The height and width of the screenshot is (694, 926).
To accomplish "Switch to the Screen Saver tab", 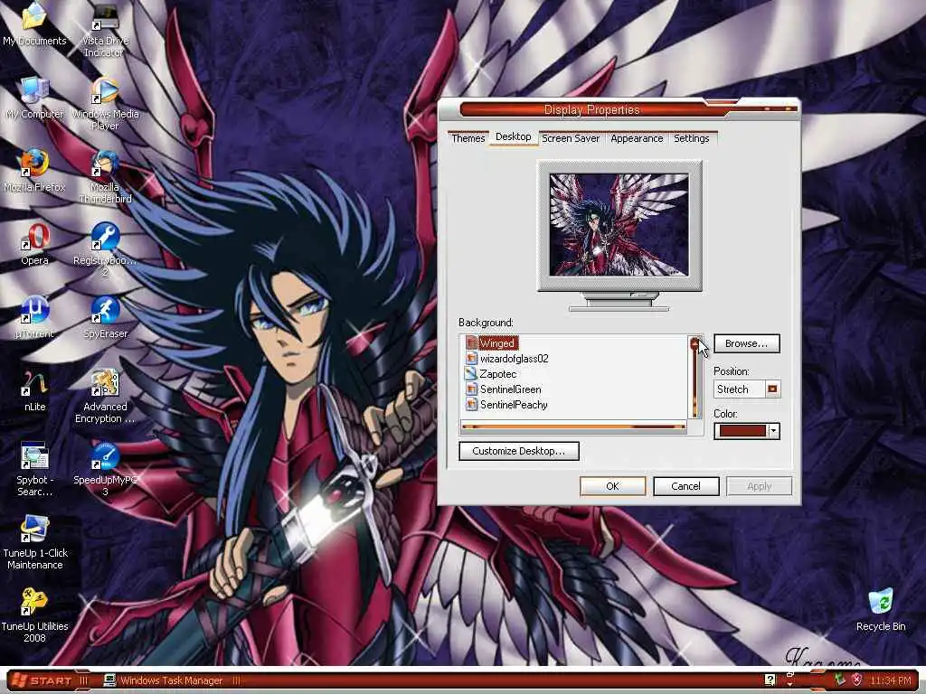I will pos(571,138).
